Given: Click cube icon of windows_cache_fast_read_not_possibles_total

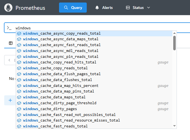Looking at the screenshot, I should pos(19,115).
